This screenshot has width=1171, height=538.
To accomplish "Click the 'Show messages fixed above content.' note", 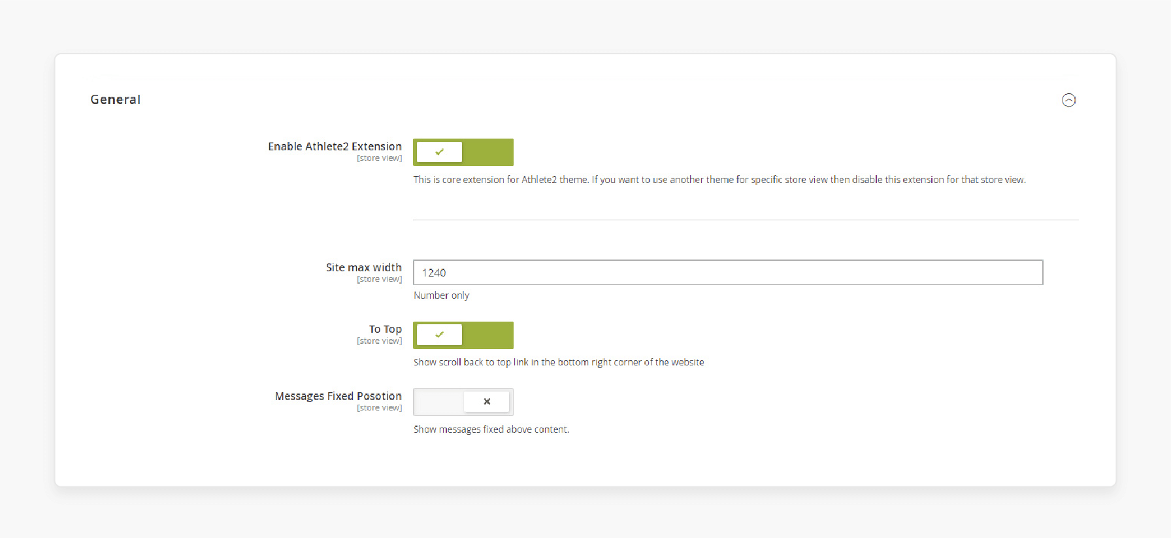I will (491, 429).
